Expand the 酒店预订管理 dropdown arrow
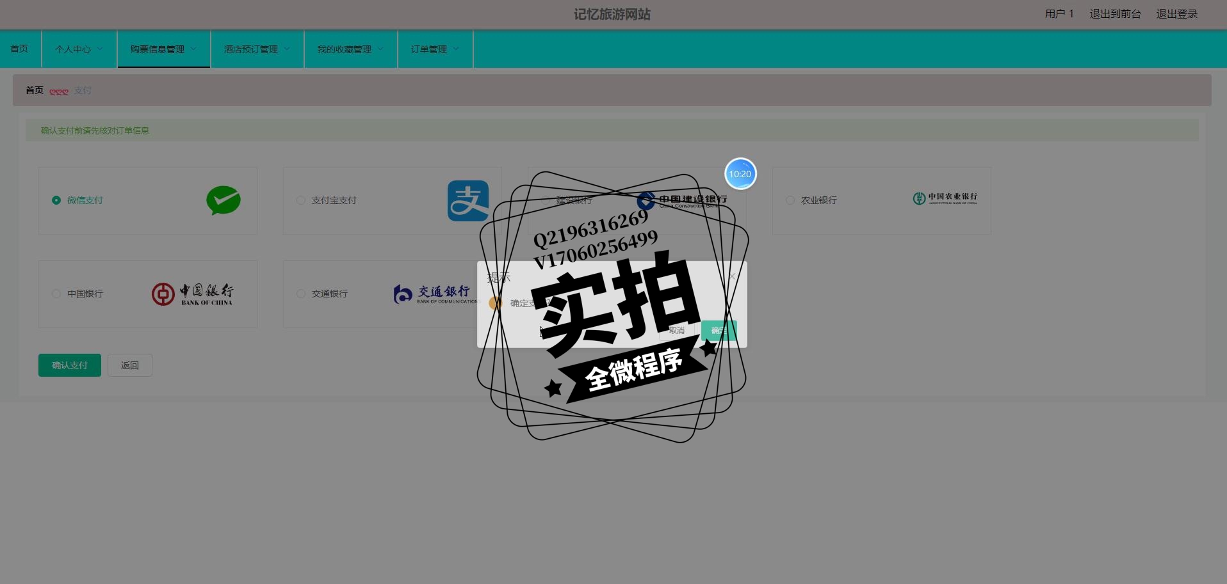 [287, 49]
